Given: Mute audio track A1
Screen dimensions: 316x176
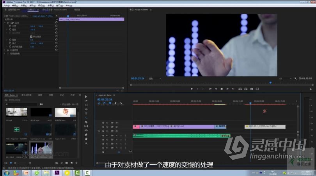Looking at the screenshot, I should (116, 135).
